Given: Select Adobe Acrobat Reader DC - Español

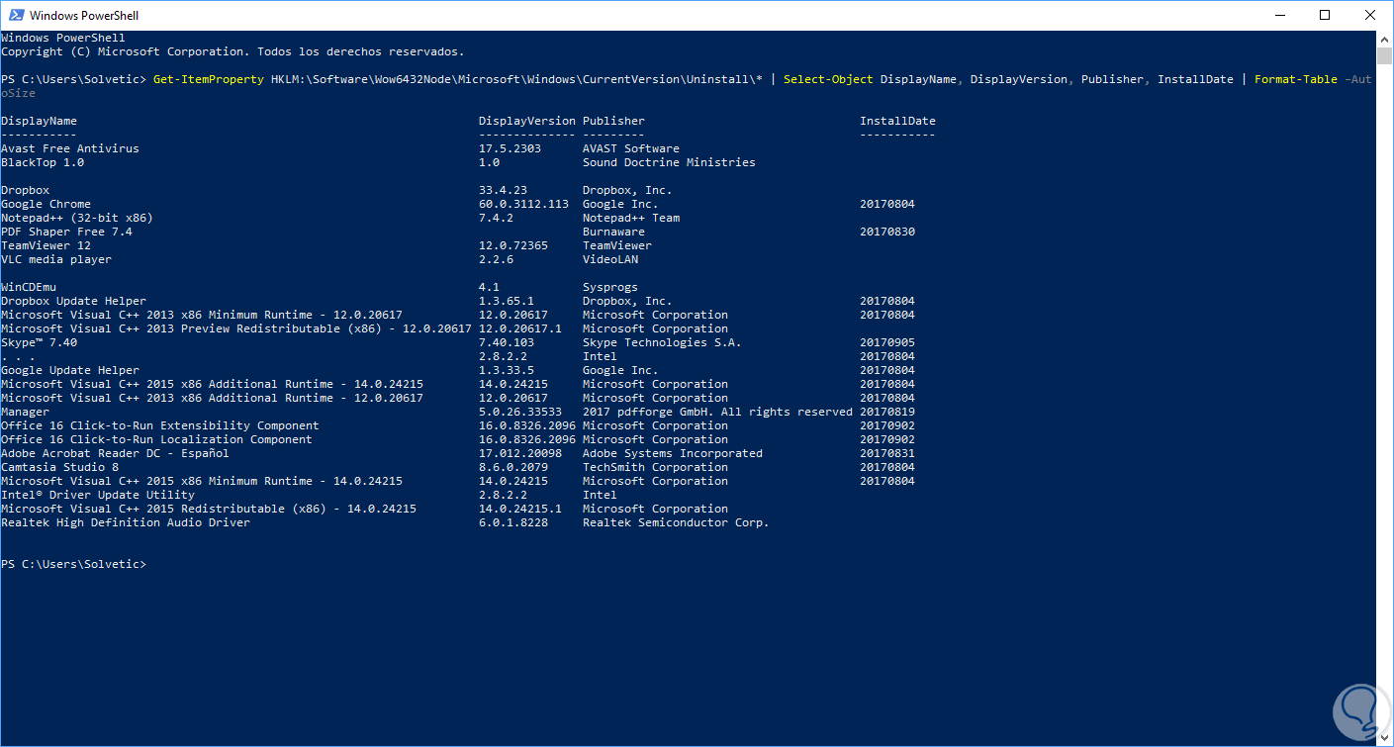Looking at the screenshot, I should pyautogui.click(x=115, y=453).
